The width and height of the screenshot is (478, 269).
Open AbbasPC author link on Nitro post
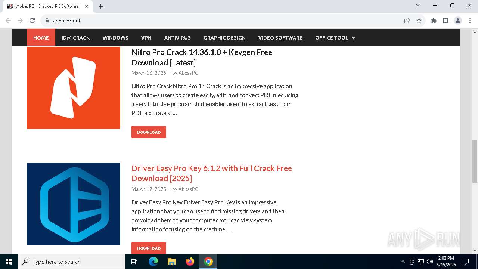coord(188,73)
